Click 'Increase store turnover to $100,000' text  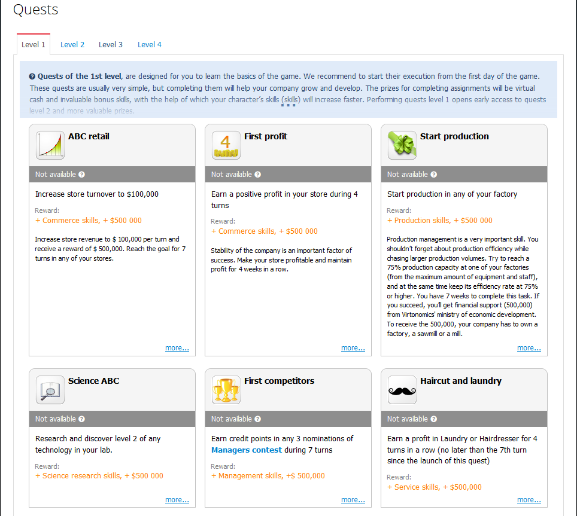tap(97, 194)
